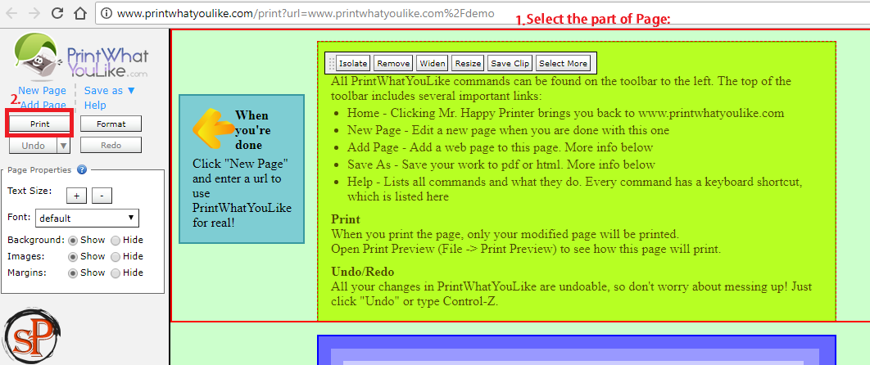Open the New Page link

[42, 90]
